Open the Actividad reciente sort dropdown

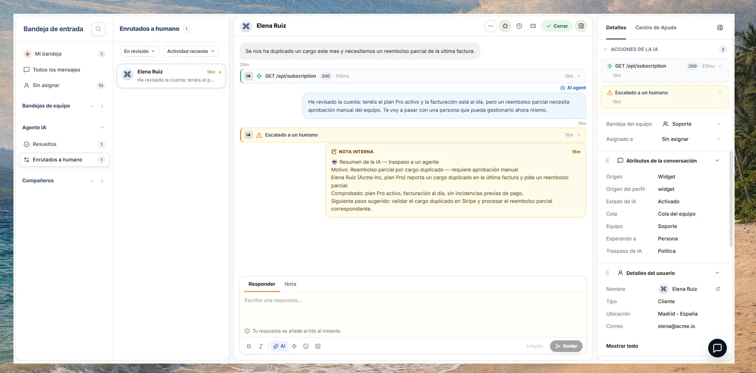[191, 51]
